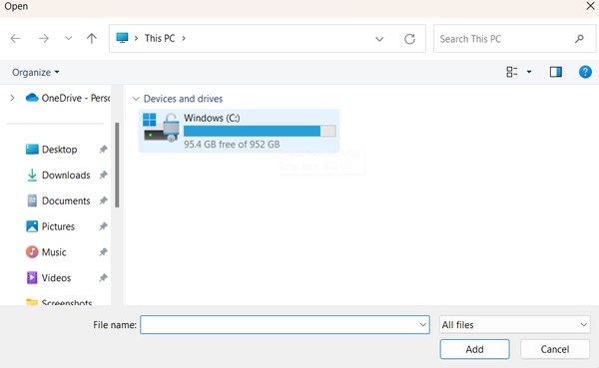The image size is (599, 368).
Task: Go up one folder level
Action: (x=92, y=38)
